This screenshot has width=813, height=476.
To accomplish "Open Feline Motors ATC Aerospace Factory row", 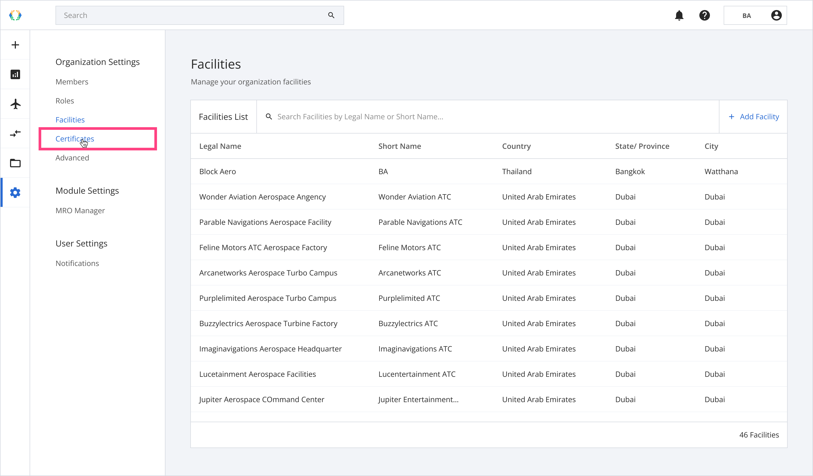I will [489, 248].
